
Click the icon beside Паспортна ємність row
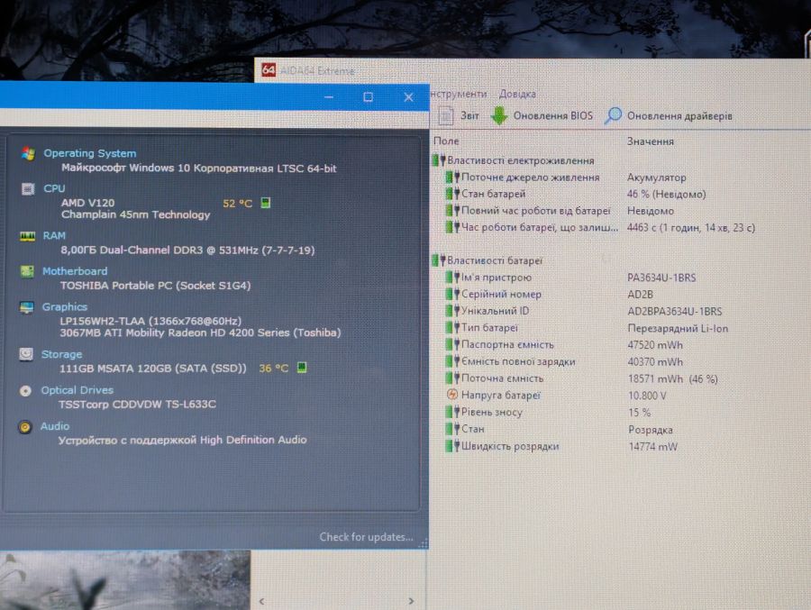[x=453, y=344]
